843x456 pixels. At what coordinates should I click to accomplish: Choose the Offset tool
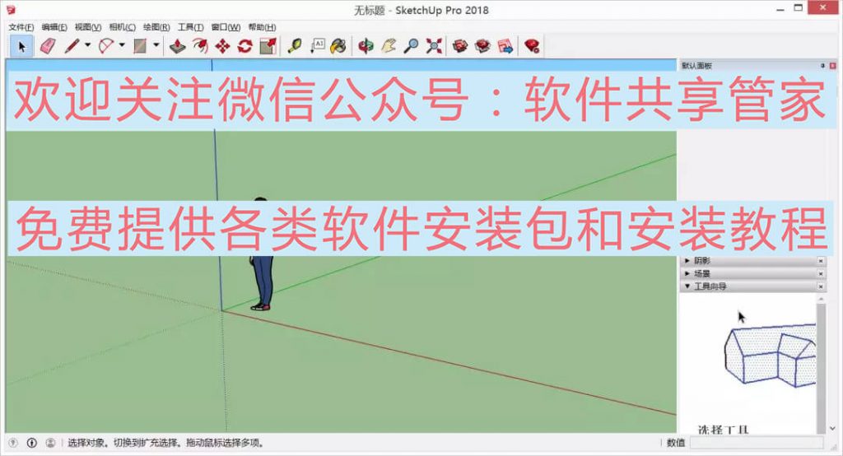coord(200,46)
